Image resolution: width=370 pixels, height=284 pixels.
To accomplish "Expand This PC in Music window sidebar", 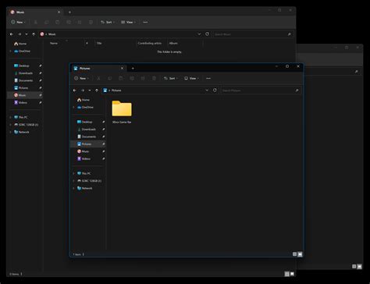I will (x=10, y=117).
